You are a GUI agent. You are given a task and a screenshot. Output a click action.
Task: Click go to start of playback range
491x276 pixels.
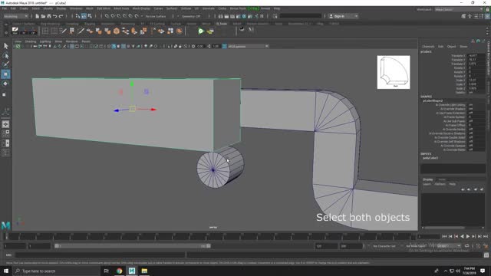[x=444, y=237]
